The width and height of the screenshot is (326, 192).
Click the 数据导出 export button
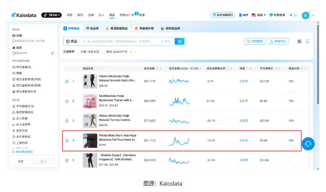[x=278, y=41]
